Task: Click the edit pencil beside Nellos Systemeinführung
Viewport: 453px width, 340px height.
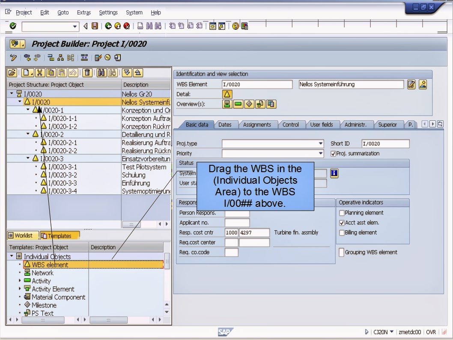Action: pos(411,85)
